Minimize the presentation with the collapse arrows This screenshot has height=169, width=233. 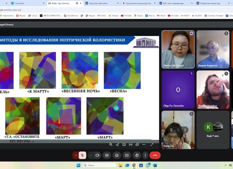click(x=152, y=145)
